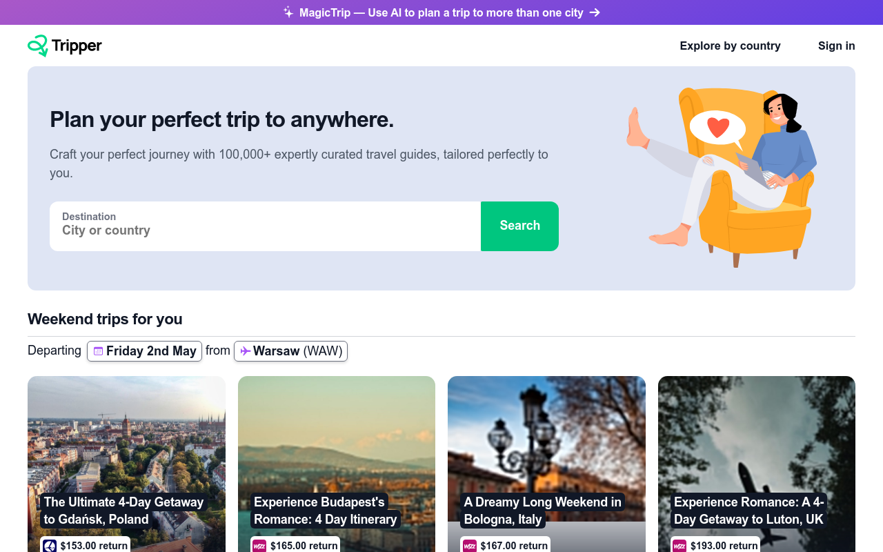Viewport: 883px width, 552px height.
Task: Click the Tripper logo icon
Action: (x=38, y=46)
